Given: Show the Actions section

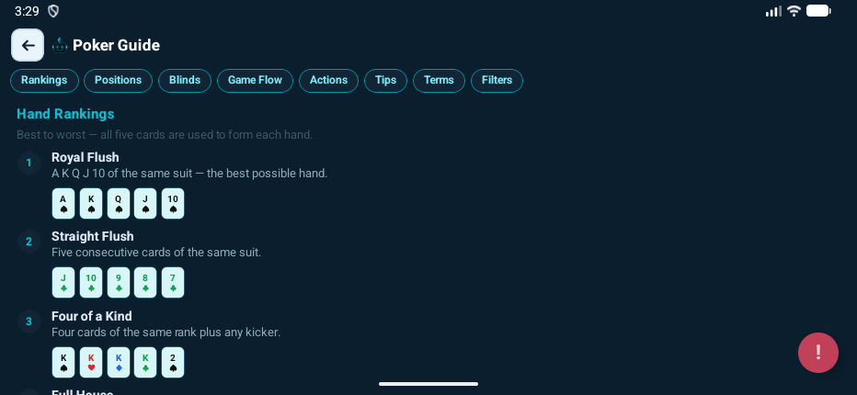Looking at the screenshot, I should (x=328, y=81).
